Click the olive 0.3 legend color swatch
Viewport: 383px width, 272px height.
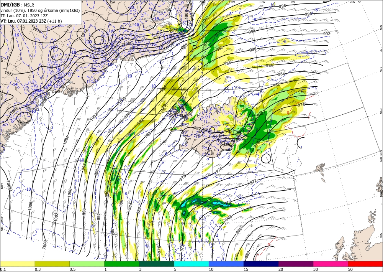[x=52, y=264]
